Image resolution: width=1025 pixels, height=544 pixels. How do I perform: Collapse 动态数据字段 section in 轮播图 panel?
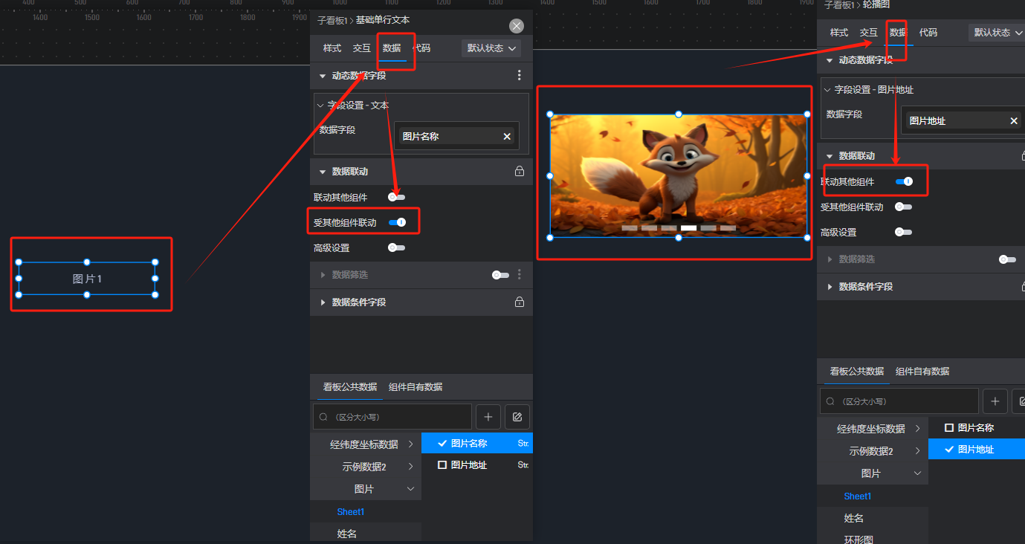830,60
